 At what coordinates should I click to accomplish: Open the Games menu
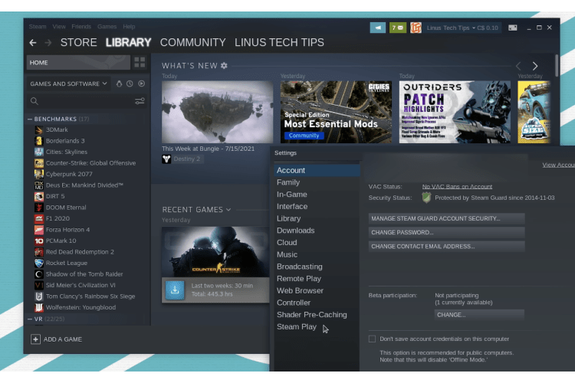point(107,26)
